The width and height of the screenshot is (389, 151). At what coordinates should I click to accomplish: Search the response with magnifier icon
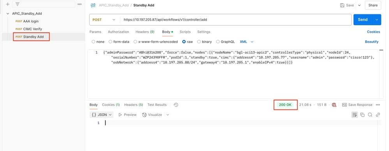coord(370,115)
